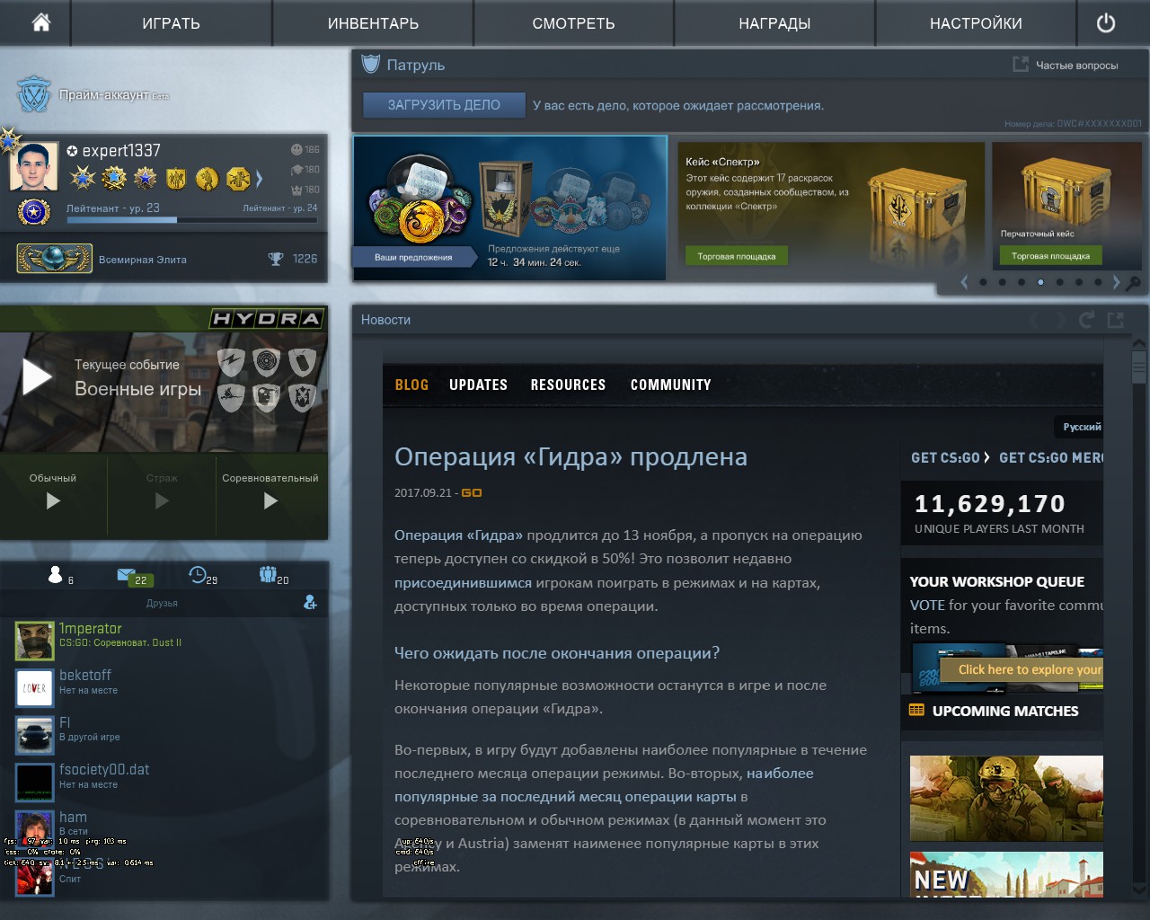Click the soldiers match thumbnail

tap(1006, 798)
